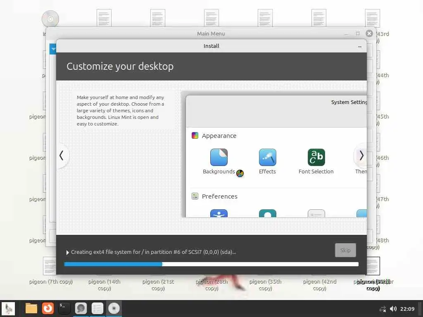Click the Appearance section color icon
This screenshot has width=423, height=317.
(x=195, y=135)
